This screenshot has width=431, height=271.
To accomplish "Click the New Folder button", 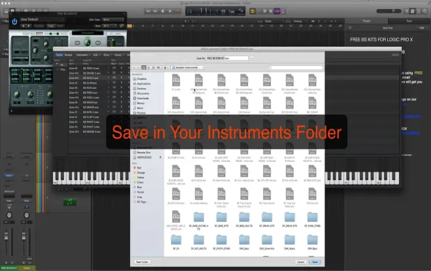I will (142, 262).
